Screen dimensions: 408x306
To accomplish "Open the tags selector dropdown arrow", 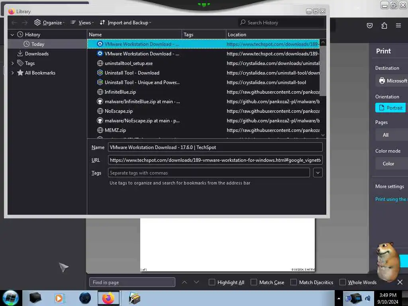I will [x=318, y=173].
